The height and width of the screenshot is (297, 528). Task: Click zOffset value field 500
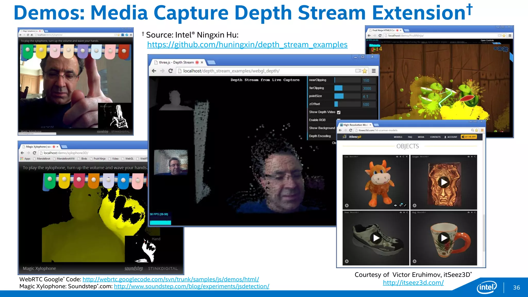click(369, 104)
